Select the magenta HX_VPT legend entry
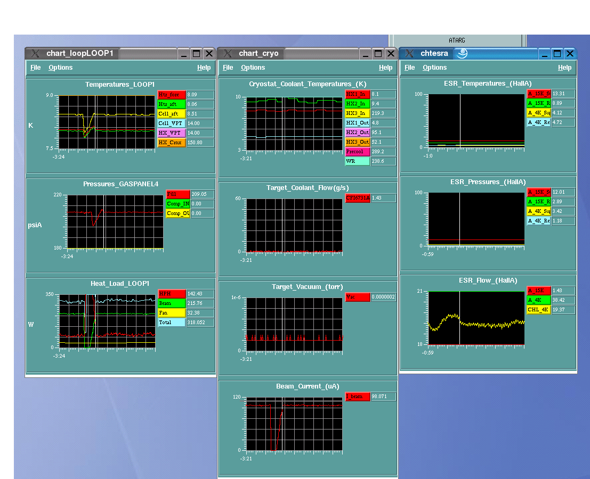 pyautogui.click(x=172, y=133)
